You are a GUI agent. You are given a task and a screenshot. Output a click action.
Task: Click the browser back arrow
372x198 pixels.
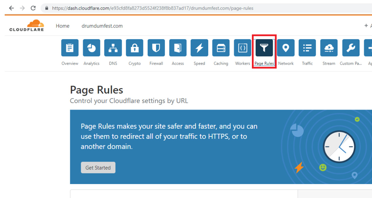(x=11, y=8)
